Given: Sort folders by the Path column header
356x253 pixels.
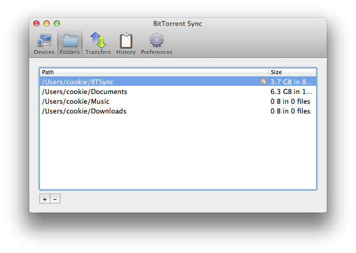Looking at the screenshot, I should (154, 72).
